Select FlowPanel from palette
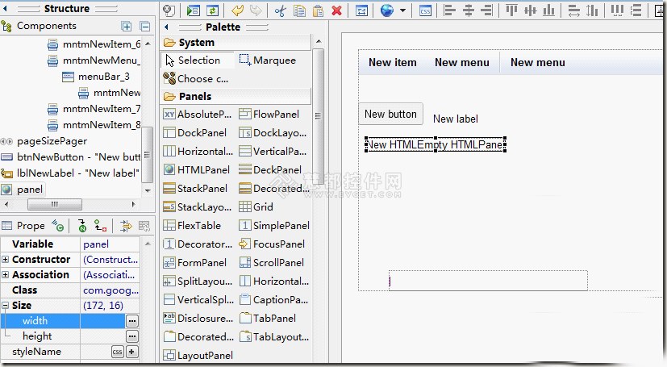The height and width of the screenshot is (367, 667). [269, 115]
